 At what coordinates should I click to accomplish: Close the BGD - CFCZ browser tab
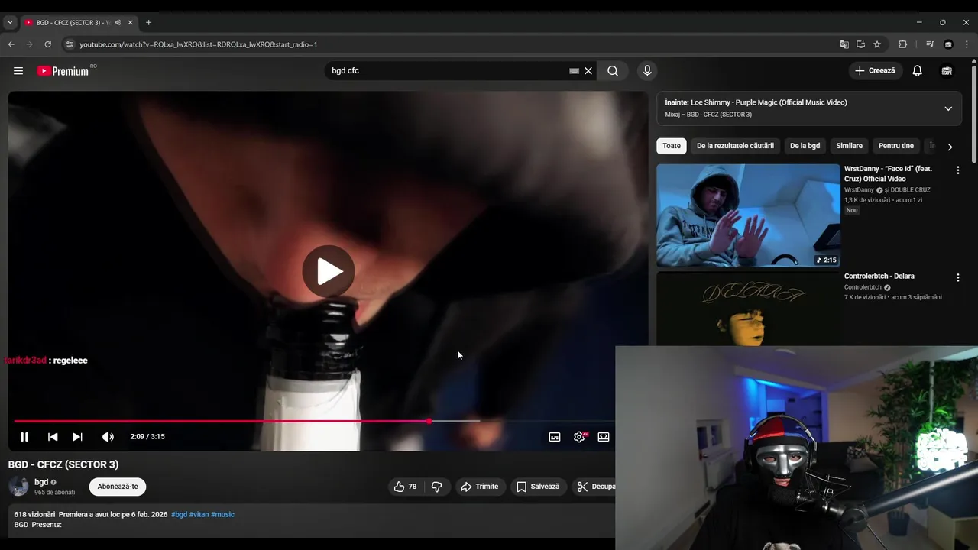[x=130, y=23]
